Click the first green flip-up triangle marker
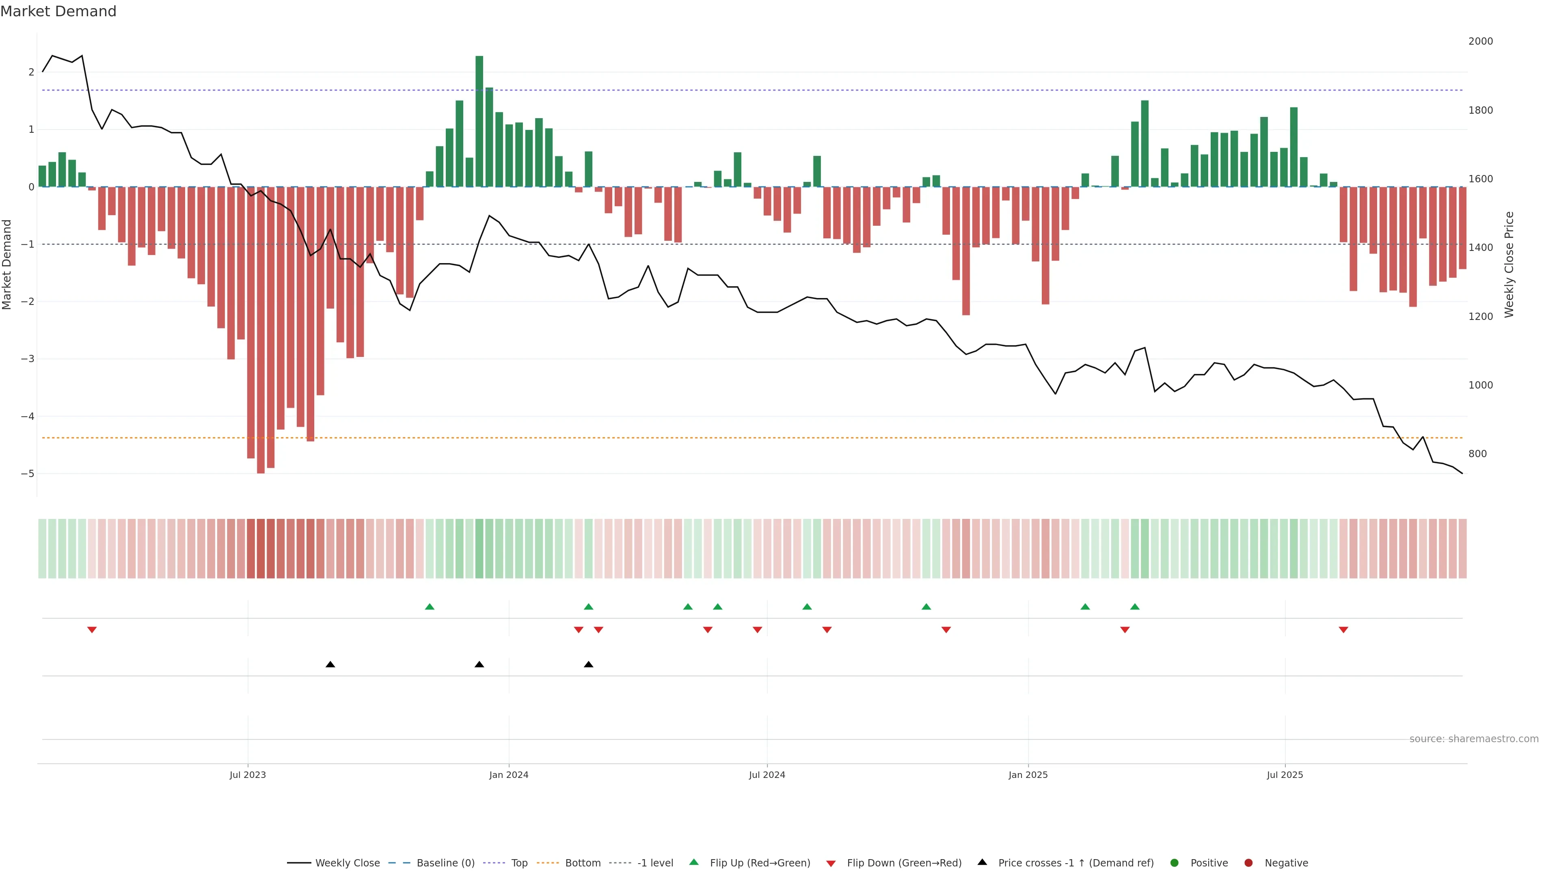 (430, 607)
